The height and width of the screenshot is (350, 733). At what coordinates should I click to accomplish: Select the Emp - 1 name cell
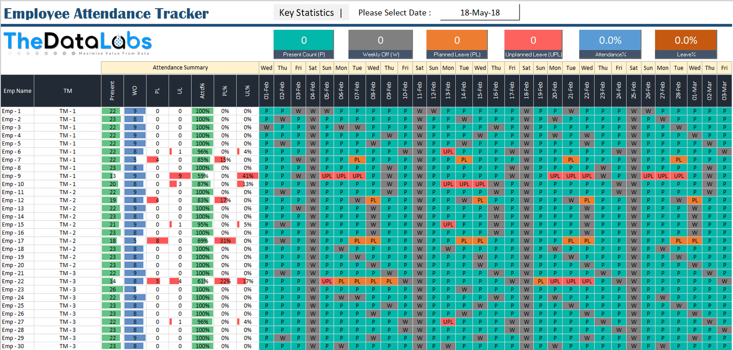(17, 111)
